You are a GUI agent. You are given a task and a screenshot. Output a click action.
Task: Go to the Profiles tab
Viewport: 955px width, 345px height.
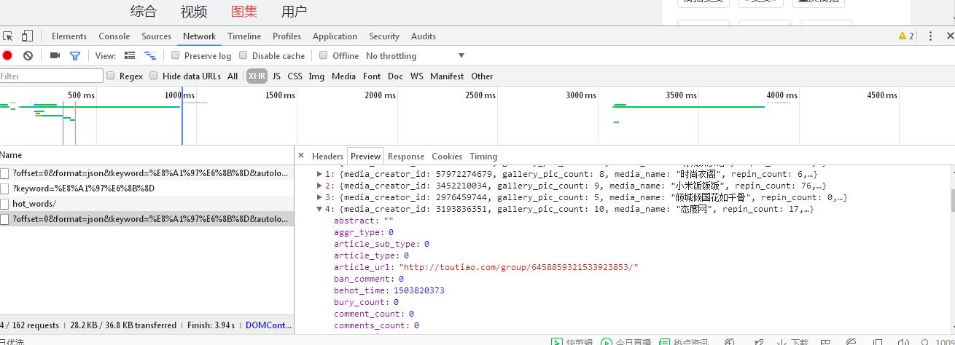point(287,36)
